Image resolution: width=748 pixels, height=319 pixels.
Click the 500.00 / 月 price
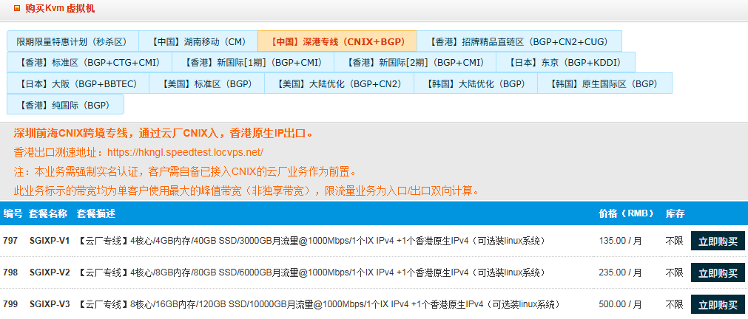click(x=620, y=304)
